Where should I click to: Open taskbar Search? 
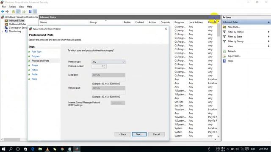(11, 149)
